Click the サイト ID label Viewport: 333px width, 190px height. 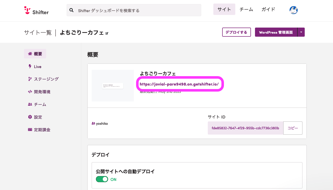(217, 117)
